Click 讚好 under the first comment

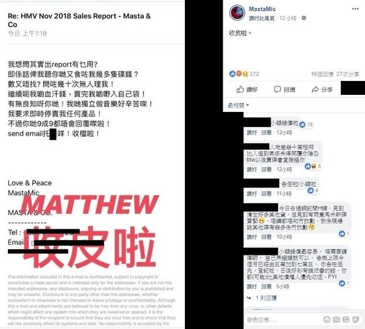point(252,133)
